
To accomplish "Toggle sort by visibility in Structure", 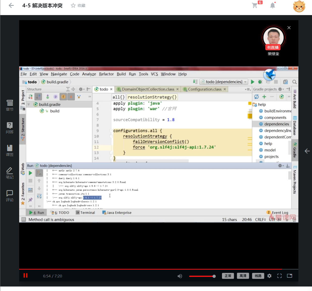I will pos(30,97).
